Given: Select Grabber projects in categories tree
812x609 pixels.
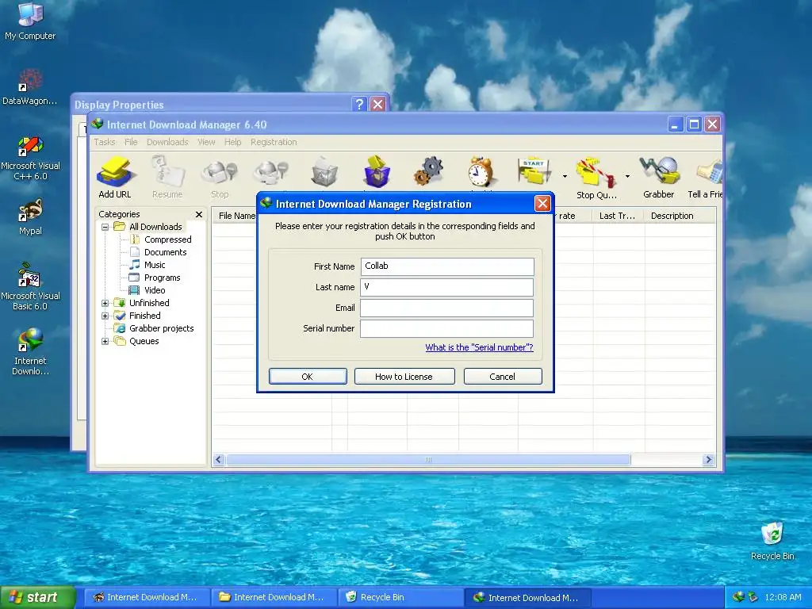Looking at the screenshot, I should tap(161, 328).
